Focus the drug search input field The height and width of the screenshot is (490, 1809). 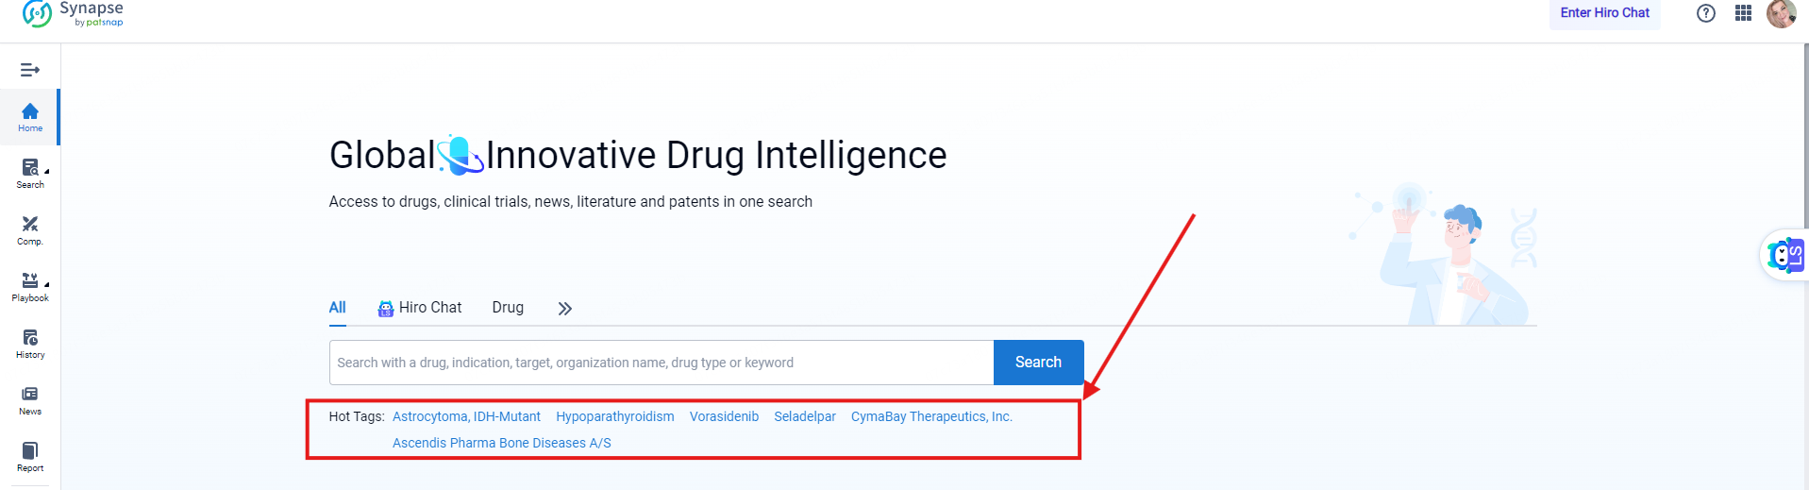tap(661, 363)
